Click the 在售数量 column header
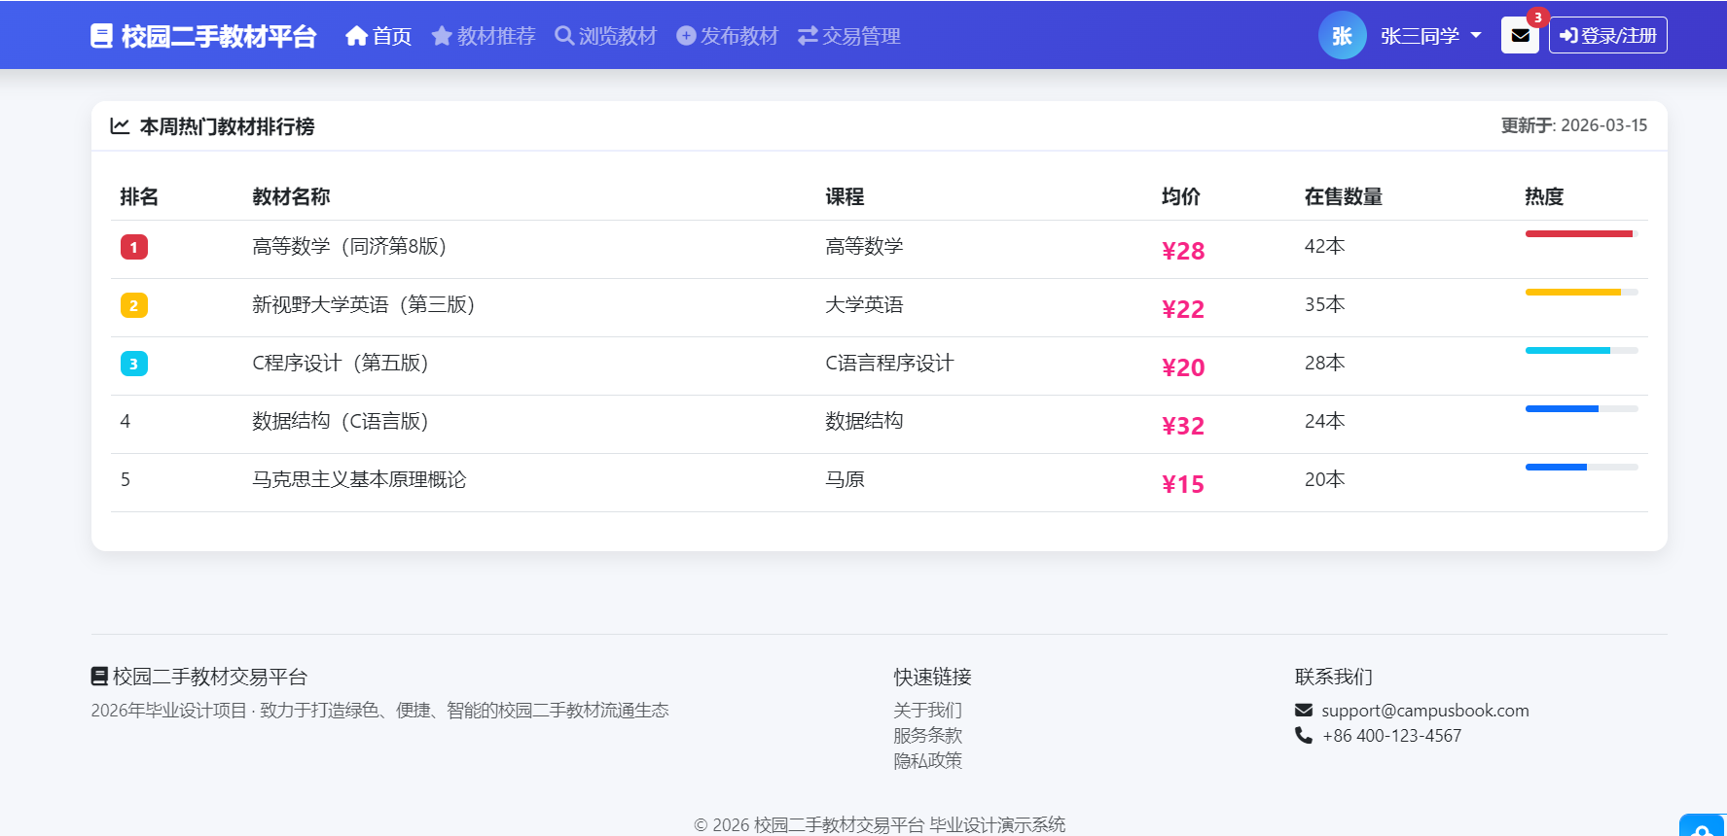The image size is (1727, 836). click(x=1344, y=196)
